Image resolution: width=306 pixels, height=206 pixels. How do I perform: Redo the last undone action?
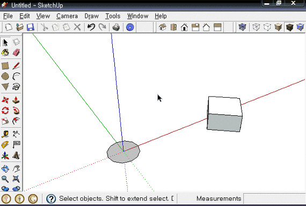click(102, 27)
